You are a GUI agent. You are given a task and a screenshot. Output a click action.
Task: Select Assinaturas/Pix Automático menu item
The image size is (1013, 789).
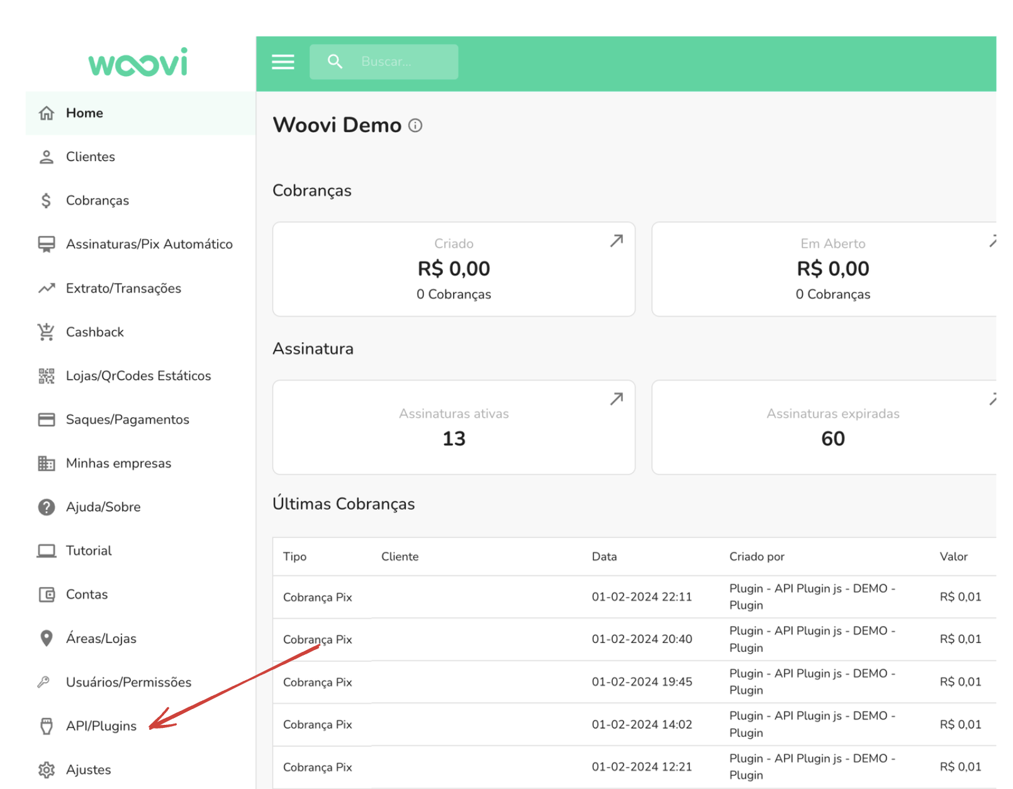tap(149, 244)
